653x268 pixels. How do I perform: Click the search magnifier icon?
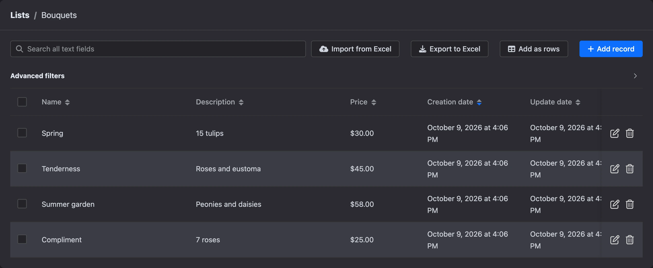point(20,49)
